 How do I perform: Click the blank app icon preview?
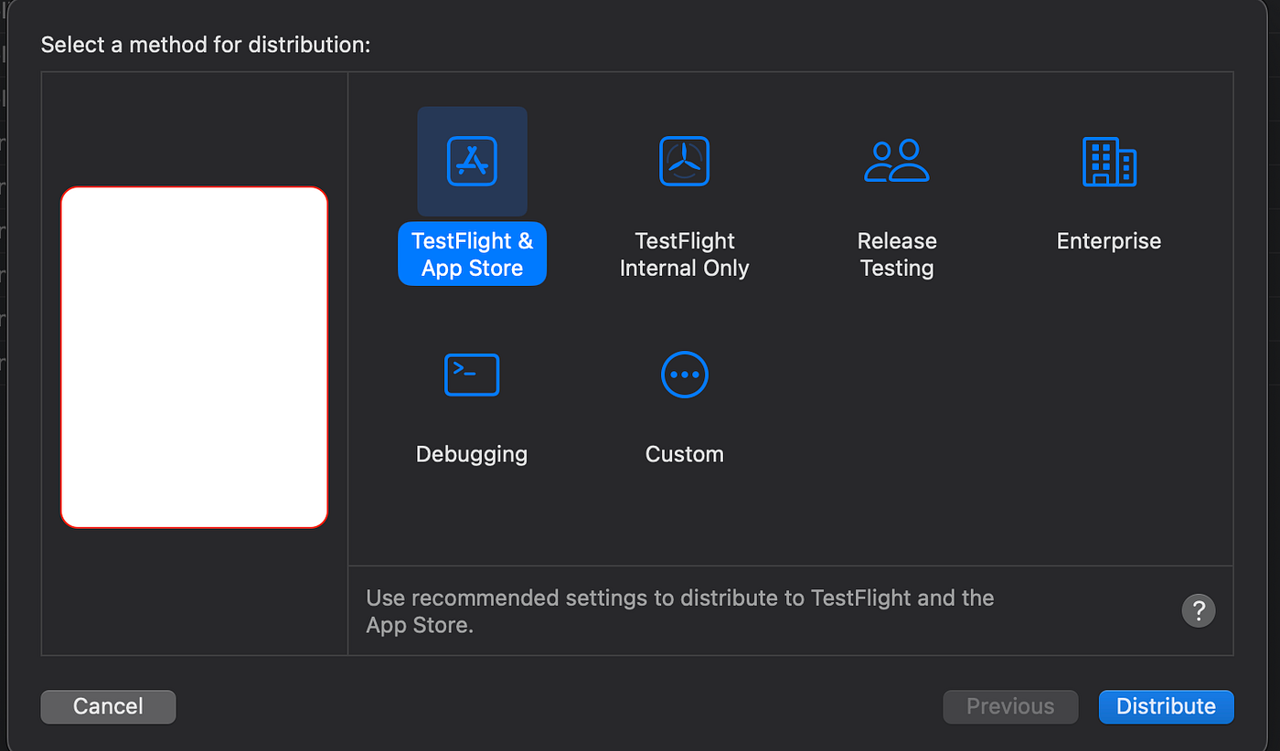(194, 357)
